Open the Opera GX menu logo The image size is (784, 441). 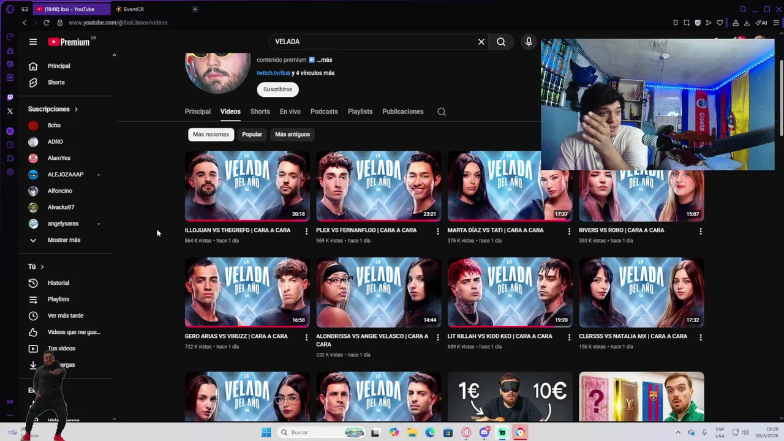10,9
